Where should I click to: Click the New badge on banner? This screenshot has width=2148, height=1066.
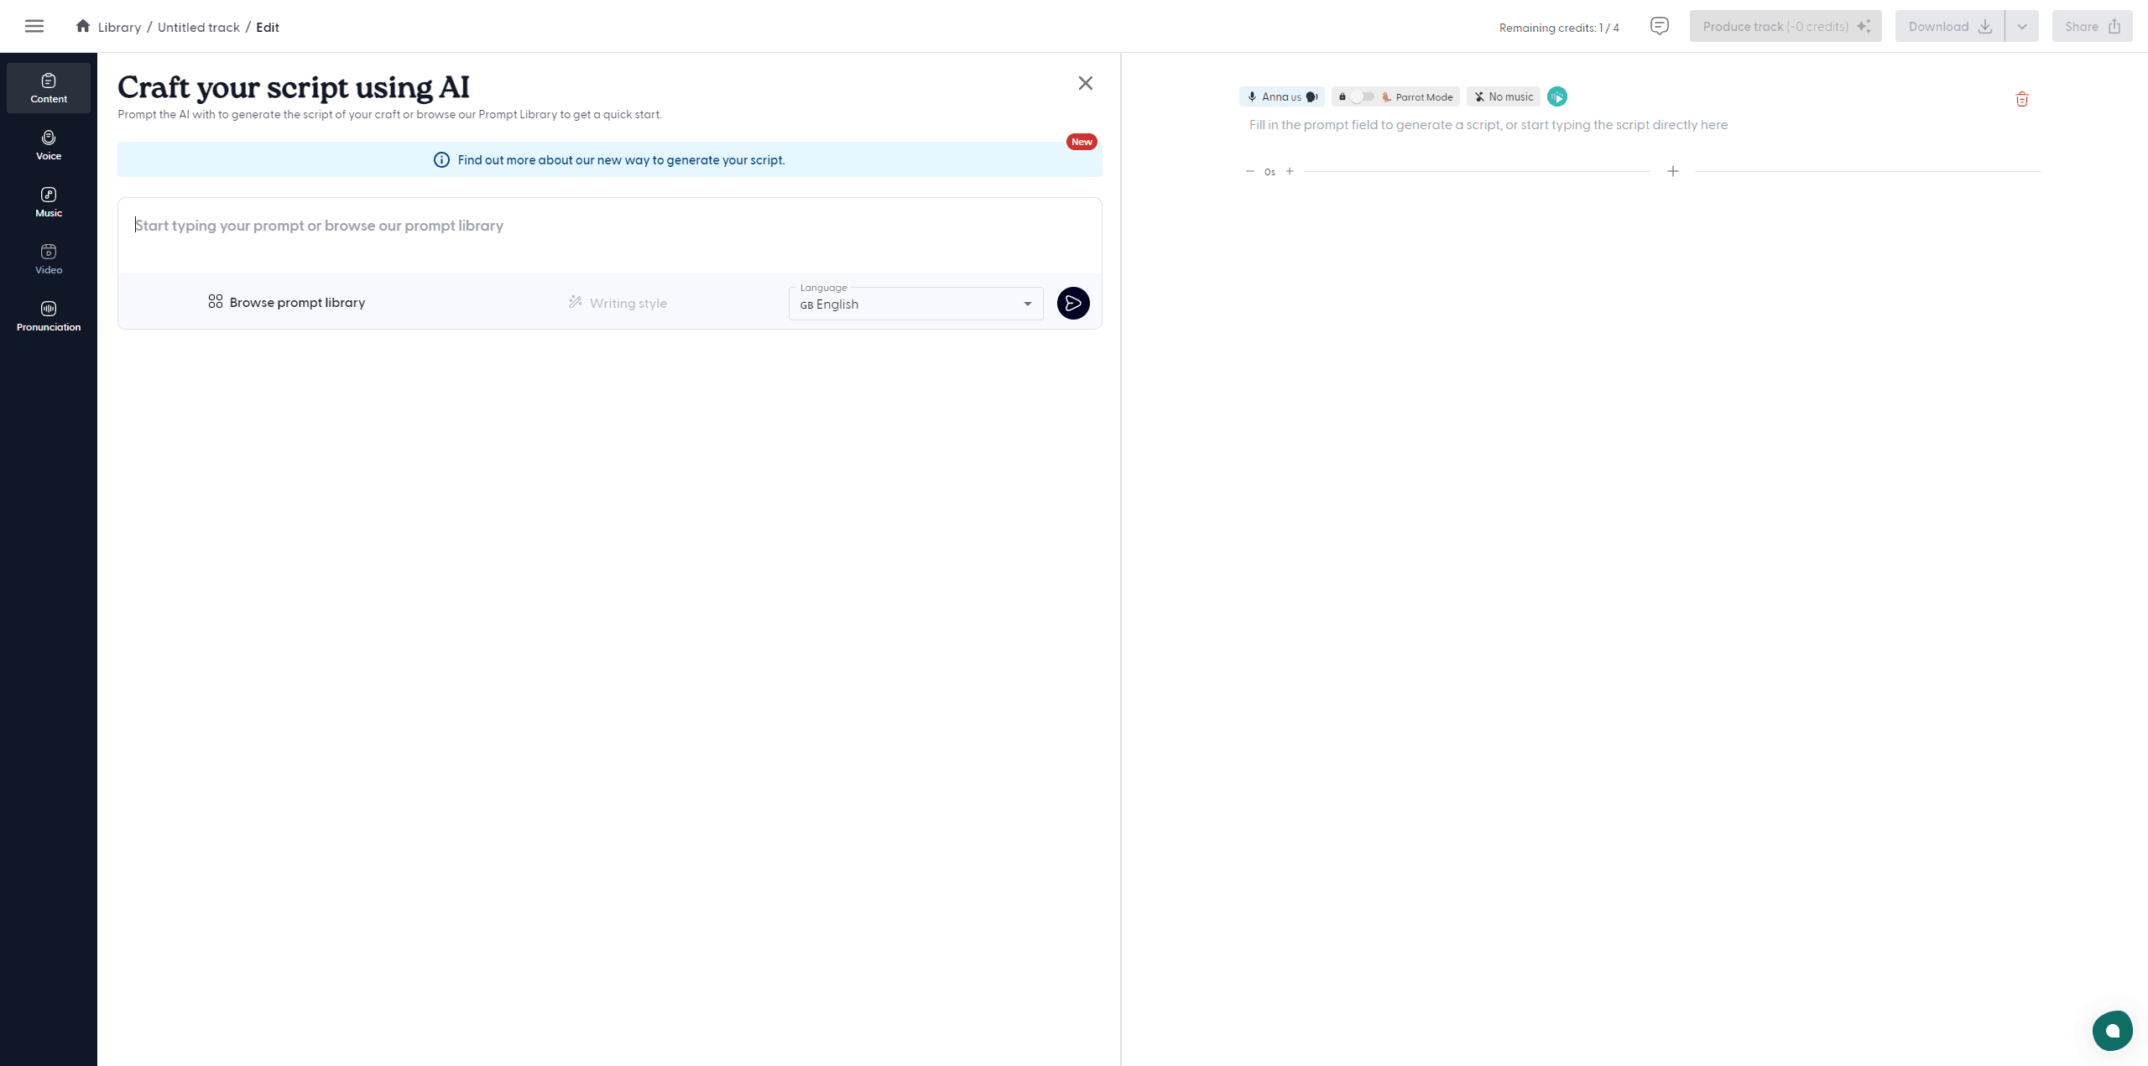point(1082,142)
